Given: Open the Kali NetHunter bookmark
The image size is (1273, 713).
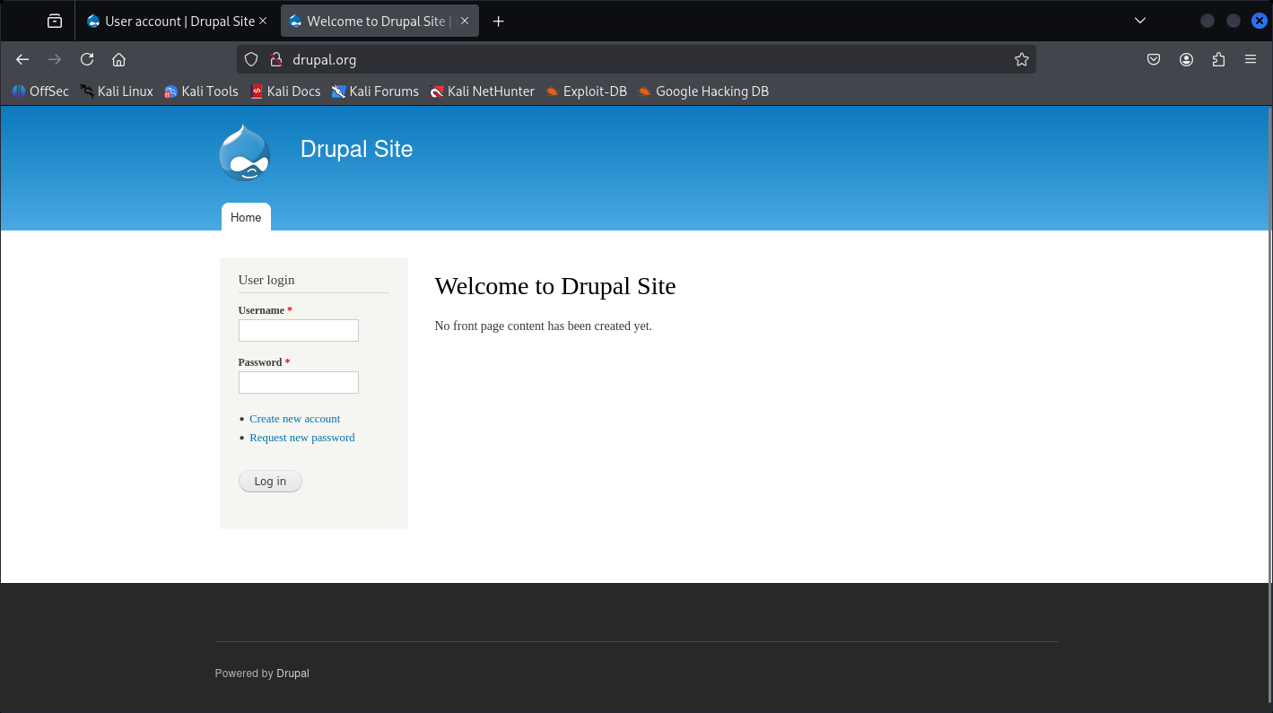Looking at the screenshot, I should click(482, 91).
